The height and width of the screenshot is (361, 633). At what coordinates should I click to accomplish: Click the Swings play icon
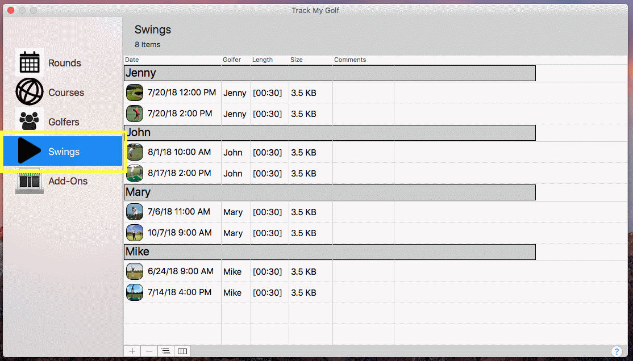30,152
